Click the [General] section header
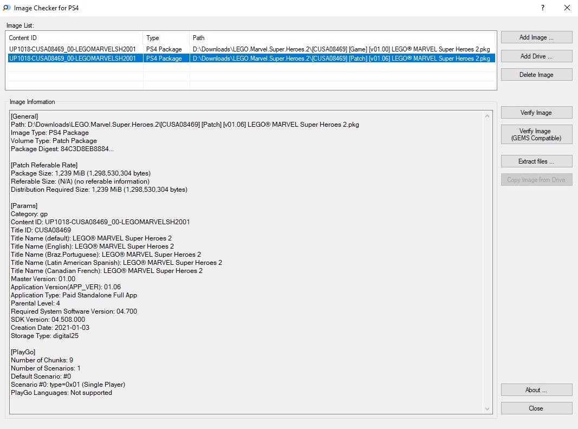Viewport: 578px width, 429px height. click(x=24, y=116)
